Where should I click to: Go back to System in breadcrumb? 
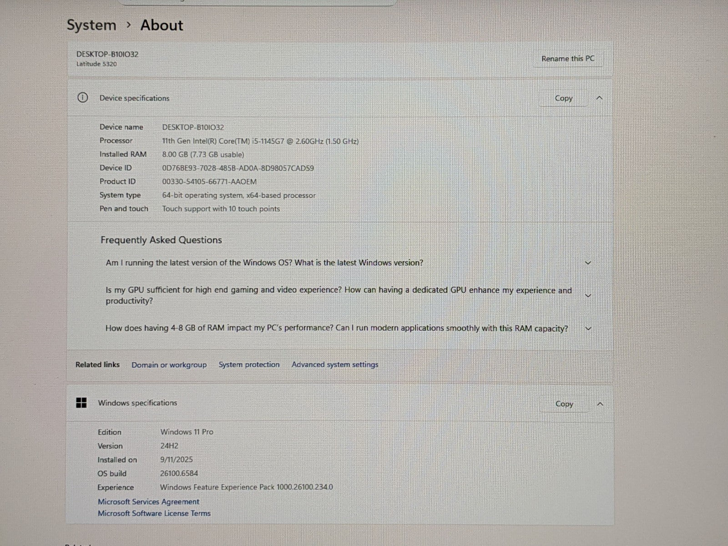[x=91, y=25]
